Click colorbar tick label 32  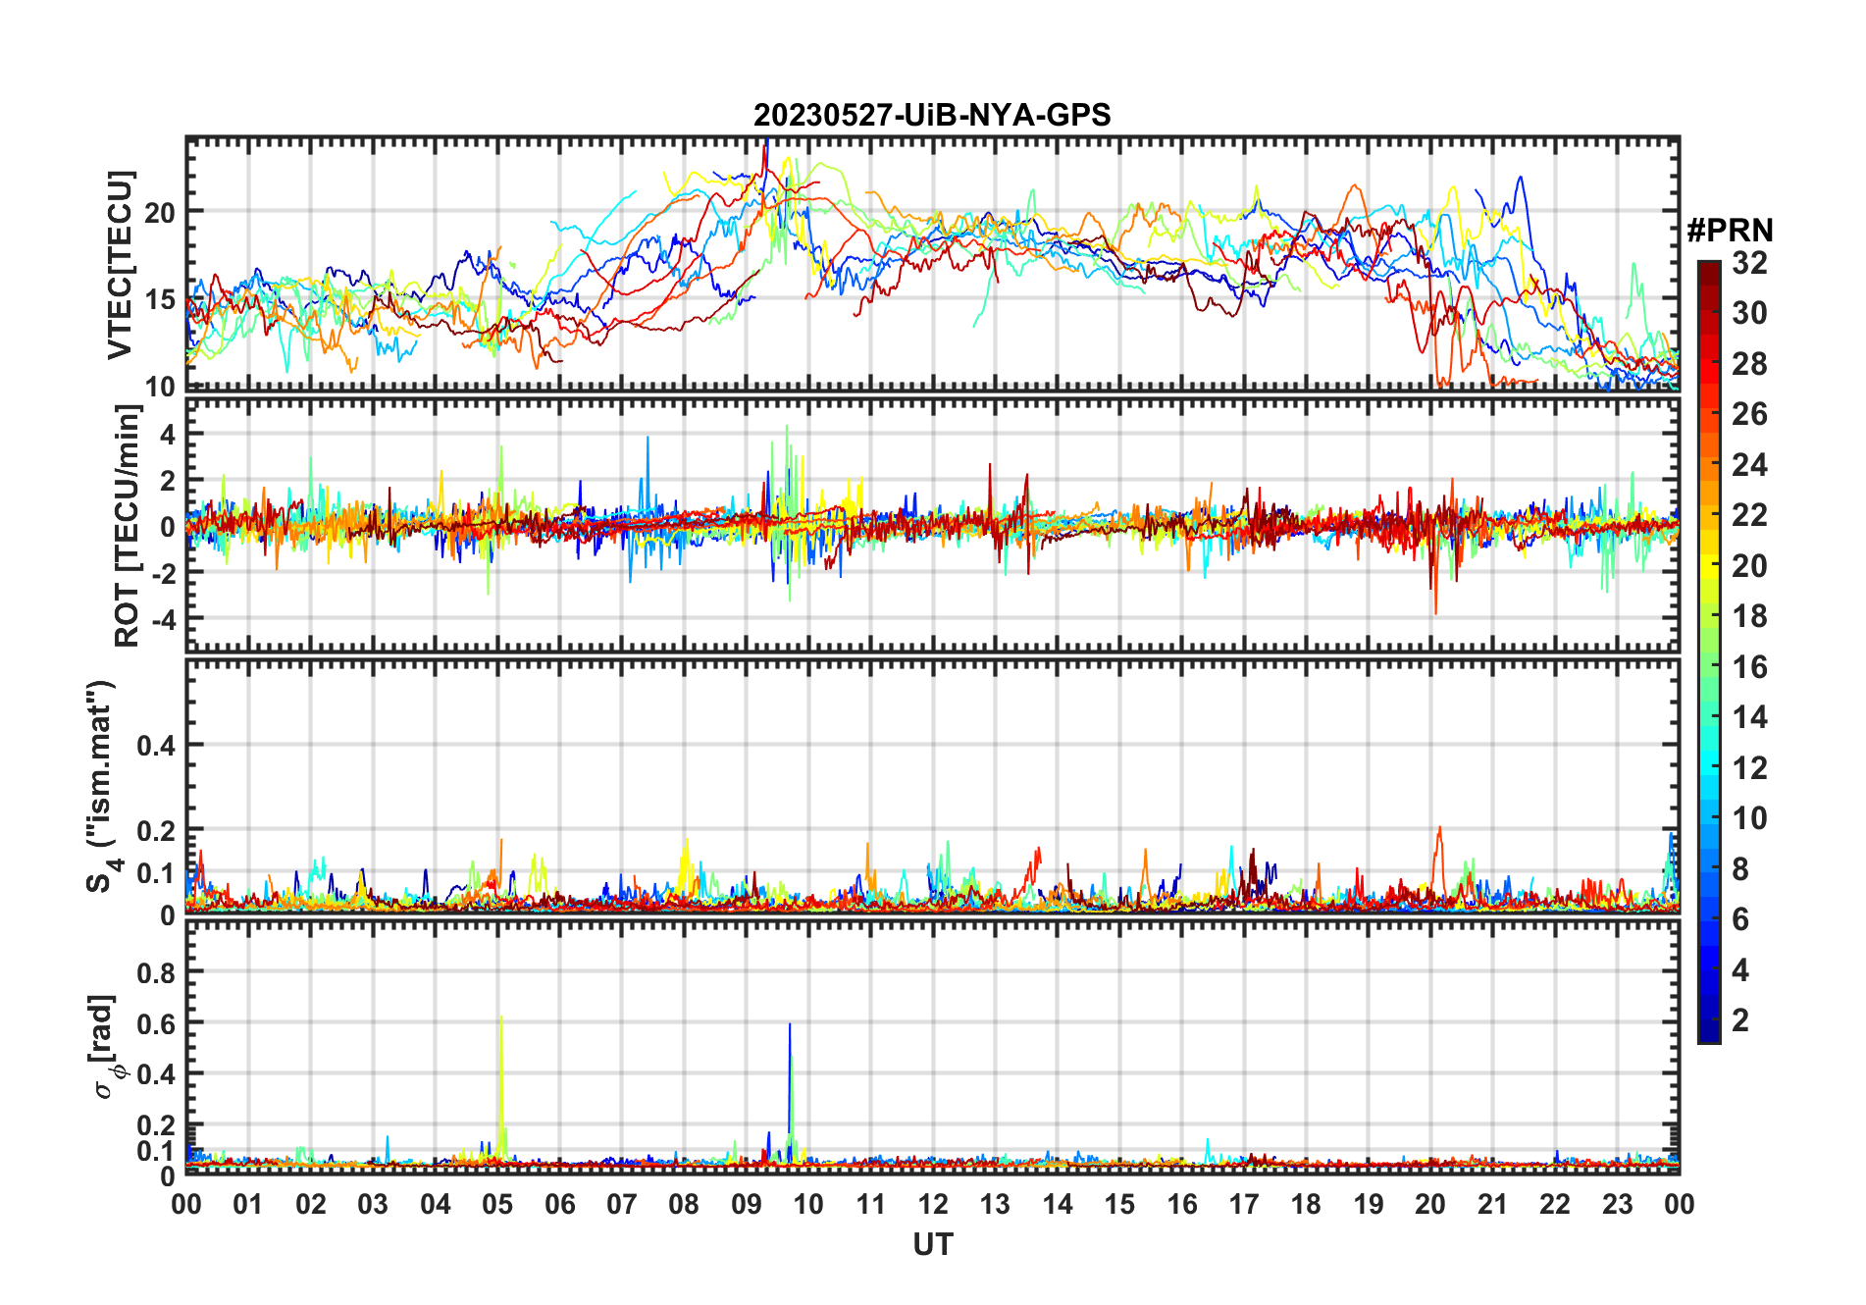click(1749, 263)
